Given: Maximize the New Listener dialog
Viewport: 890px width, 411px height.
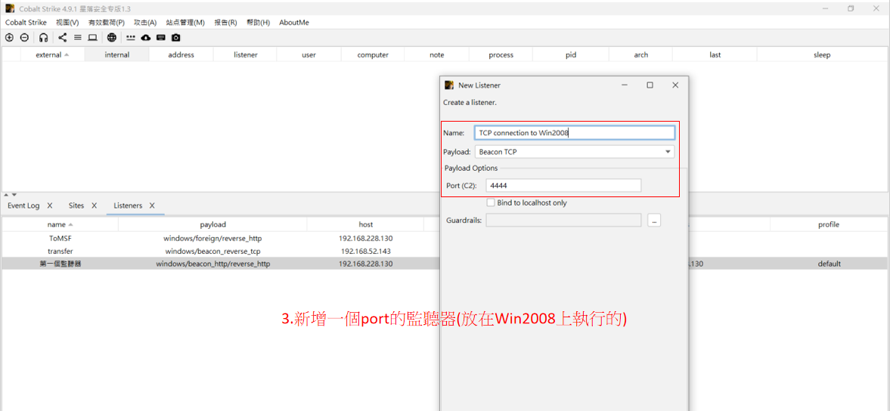Looking at the screenshot, I should [650, 85].
